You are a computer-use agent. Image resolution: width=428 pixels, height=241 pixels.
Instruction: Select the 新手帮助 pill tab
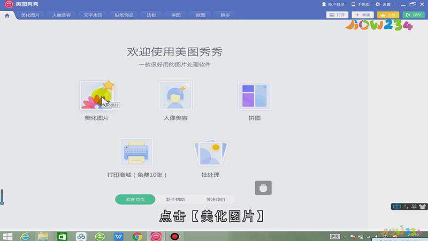175,199
